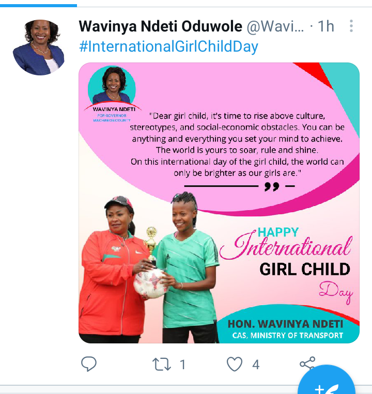Open the share icon for this tweet
372x394 pixels.
tap(307, 364)
